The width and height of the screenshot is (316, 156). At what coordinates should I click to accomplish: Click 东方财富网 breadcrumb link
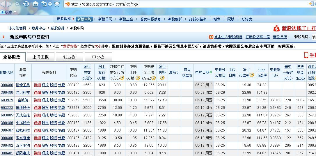(17, 28)
